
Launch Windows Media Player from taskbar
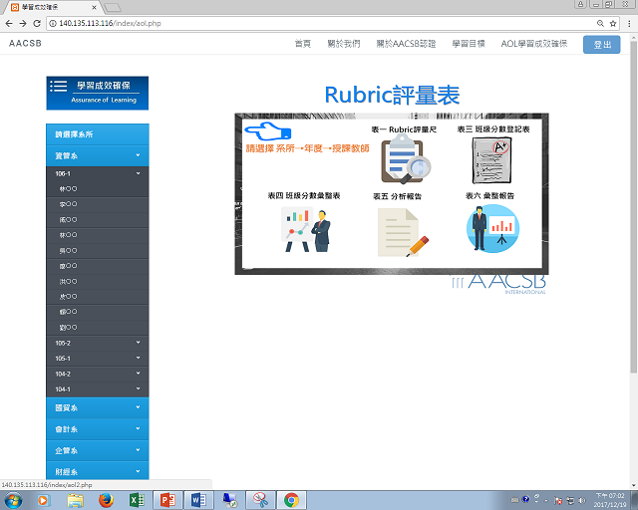43,500
